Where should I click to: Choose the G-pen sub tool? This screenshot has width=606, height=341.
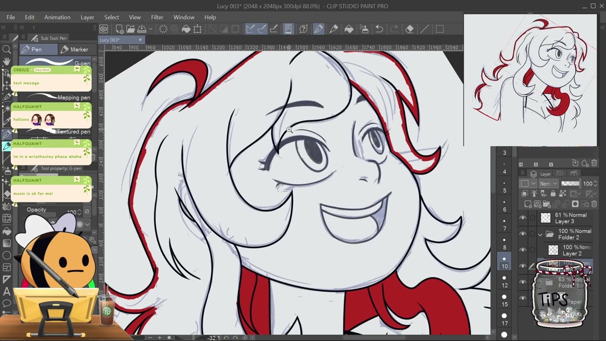(x=55, y=62)
